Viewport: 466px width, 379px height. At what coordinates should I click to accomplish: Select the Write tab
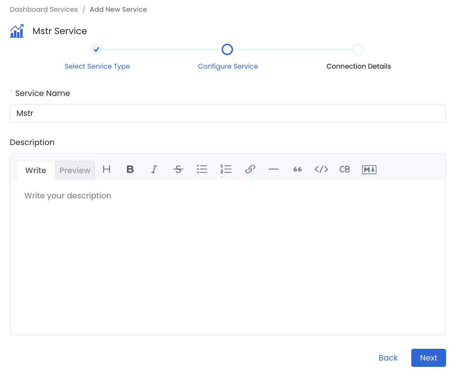[35, 170]
